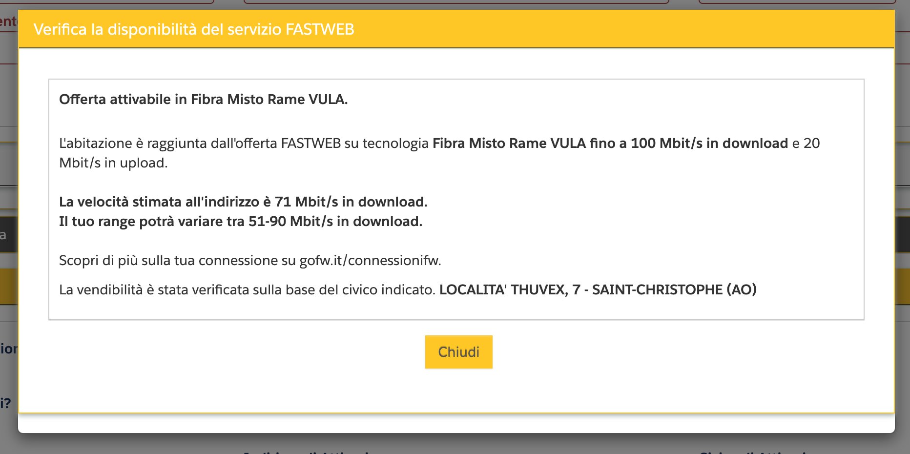Click the word FASTWEB in the modal header
Viewport: 910px width, 454px height.
click(320, 29)
